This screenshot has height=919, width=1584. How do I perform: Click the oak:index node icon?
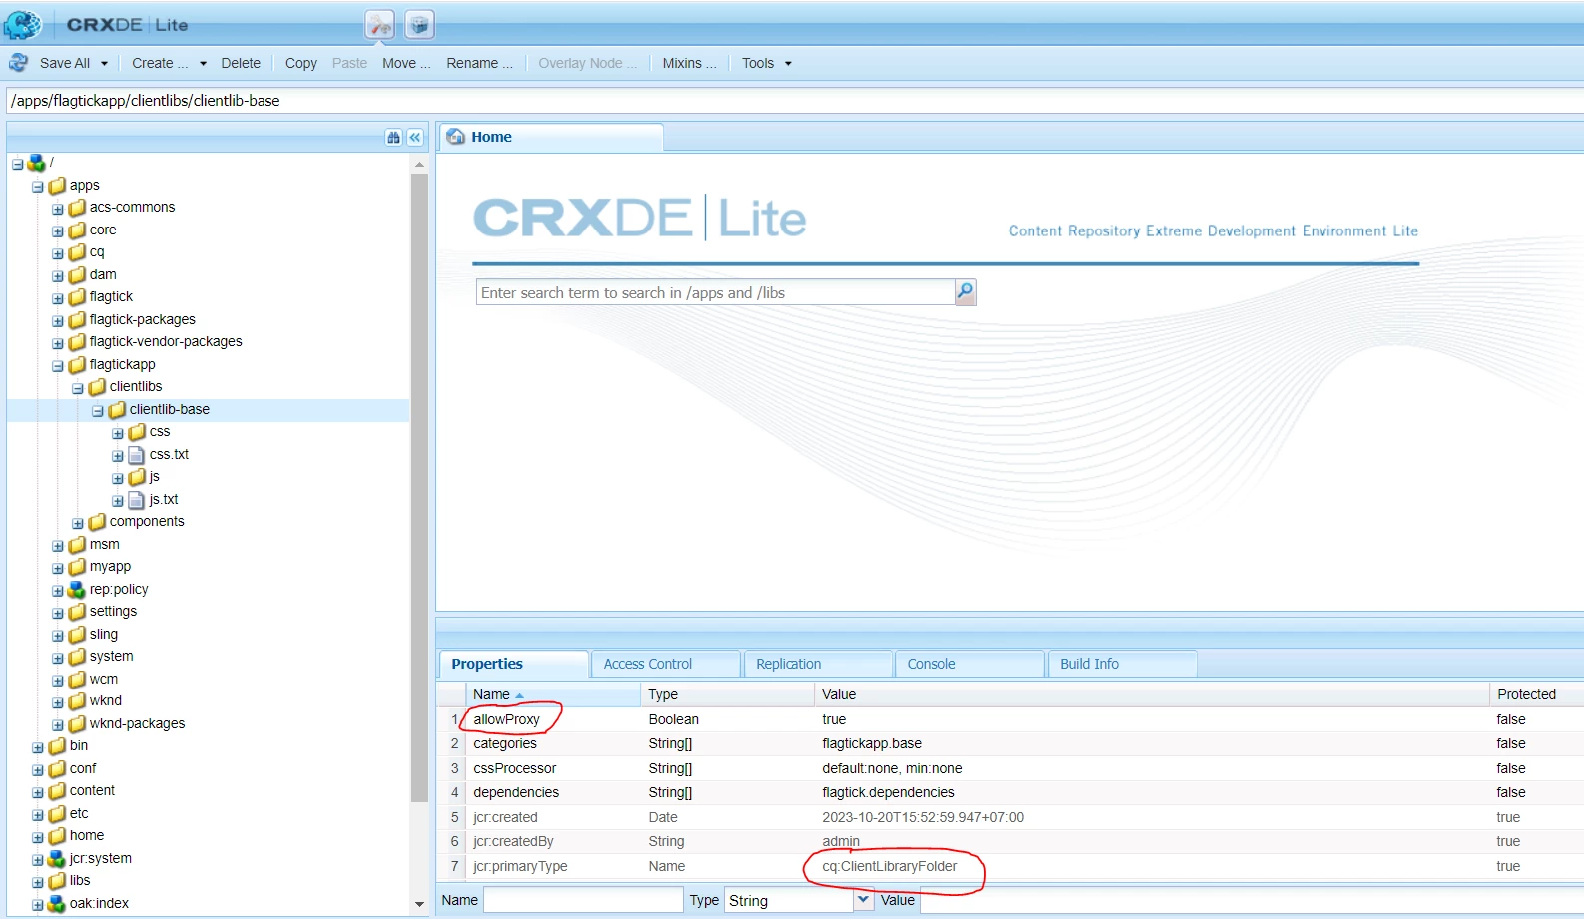click(57, 904)
